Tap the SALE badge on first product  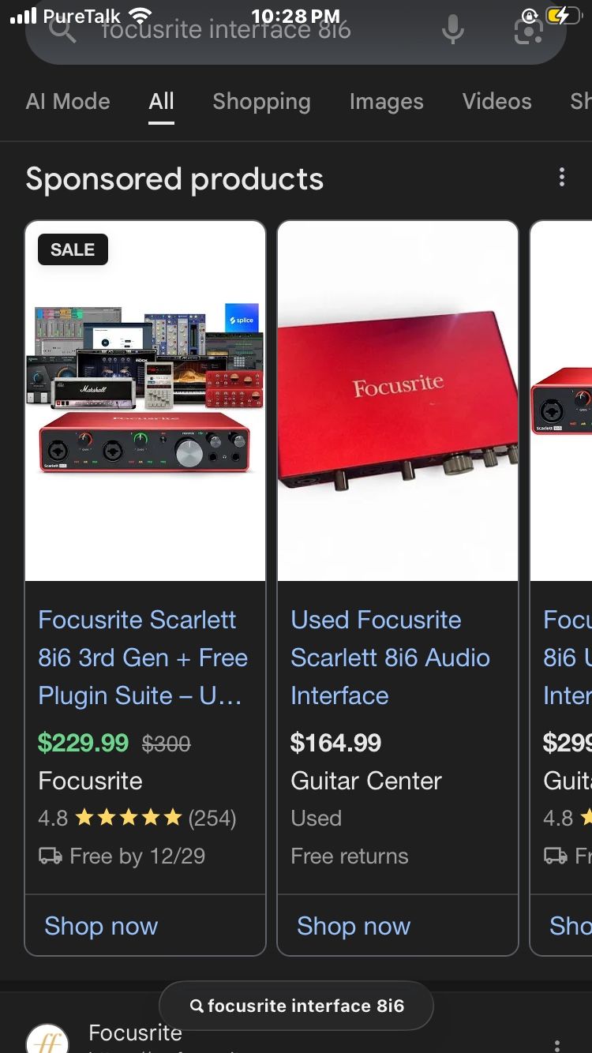(73, 249)
